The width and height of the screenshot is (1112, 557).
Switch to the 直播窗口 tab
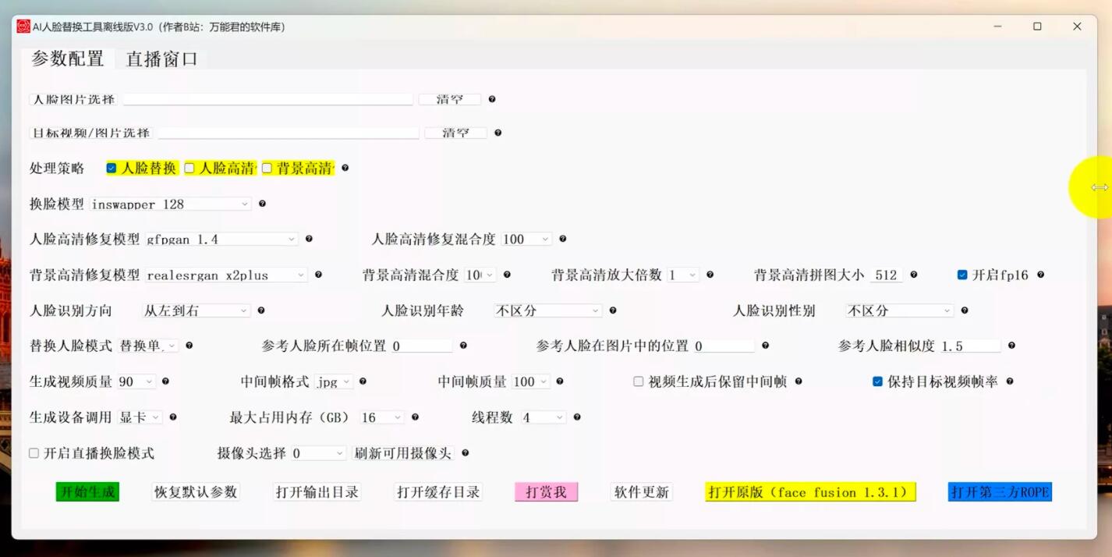161,59
